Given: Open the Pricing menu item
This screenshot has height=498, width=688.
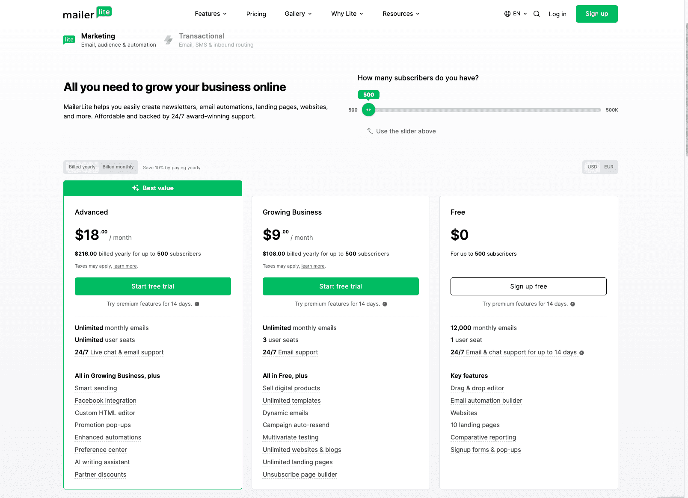Looking at the screenshot, I should coord(256,14).
